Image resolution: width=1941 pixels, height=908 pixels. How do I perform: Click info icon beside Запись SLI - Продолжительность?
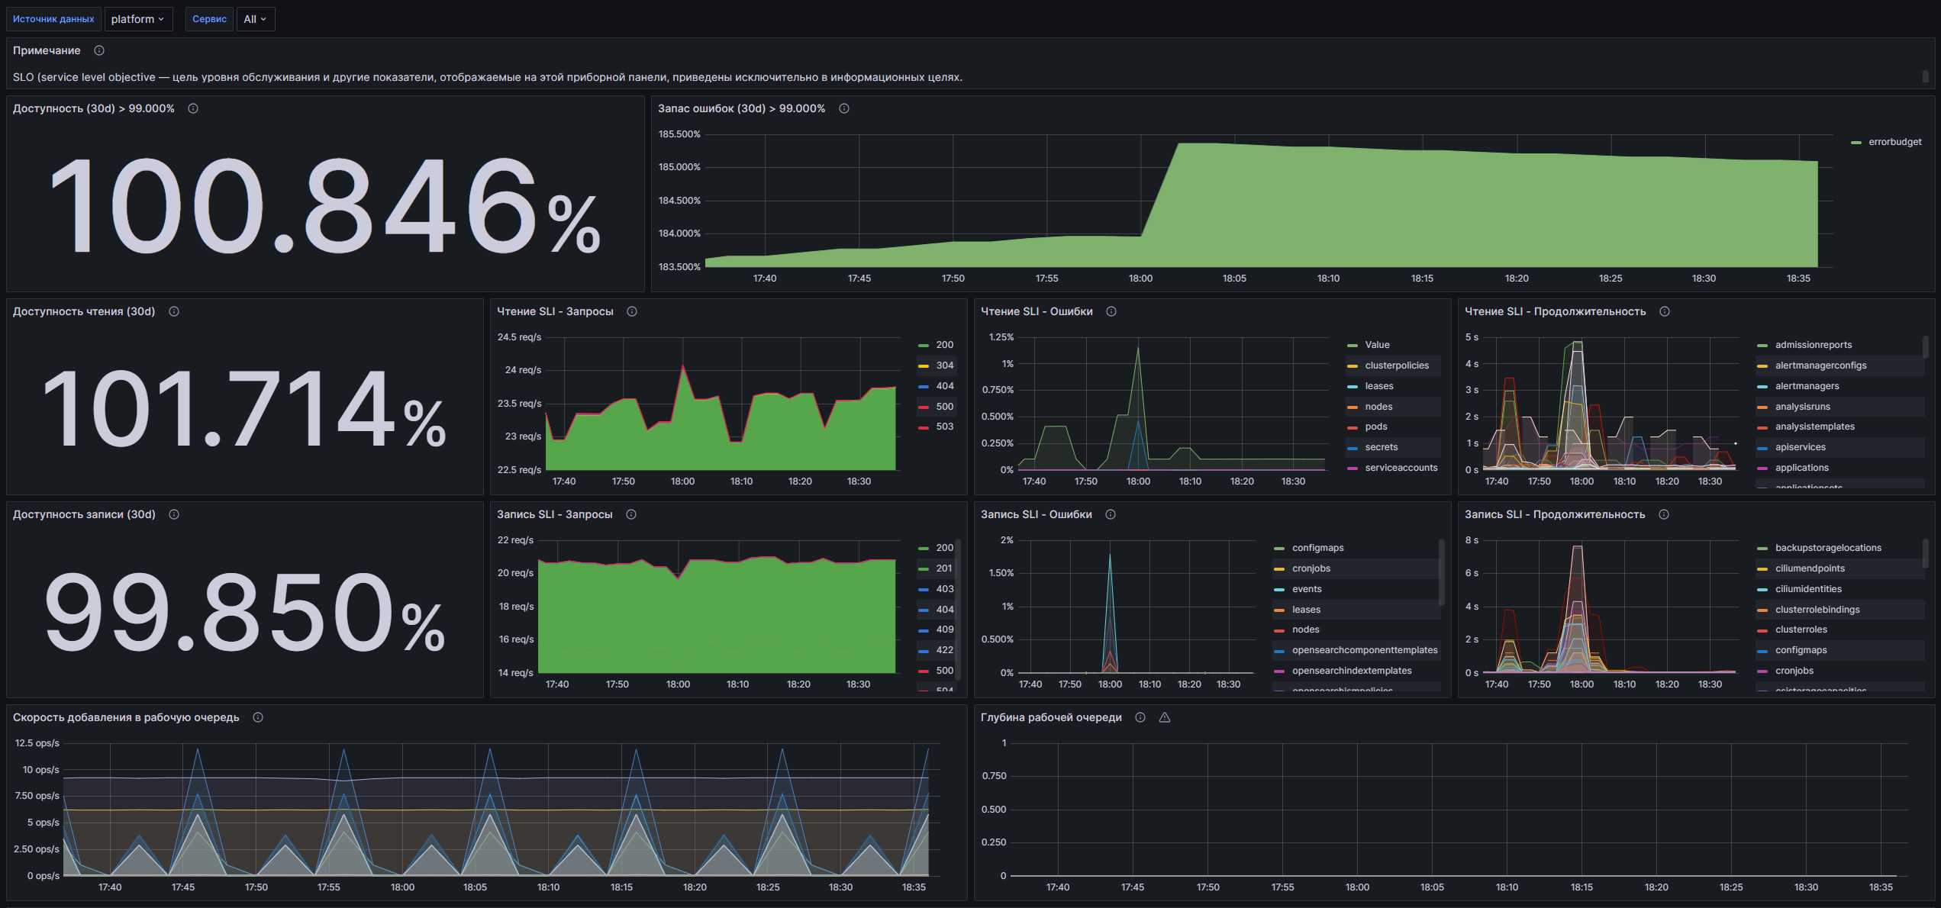(1664, 514)
